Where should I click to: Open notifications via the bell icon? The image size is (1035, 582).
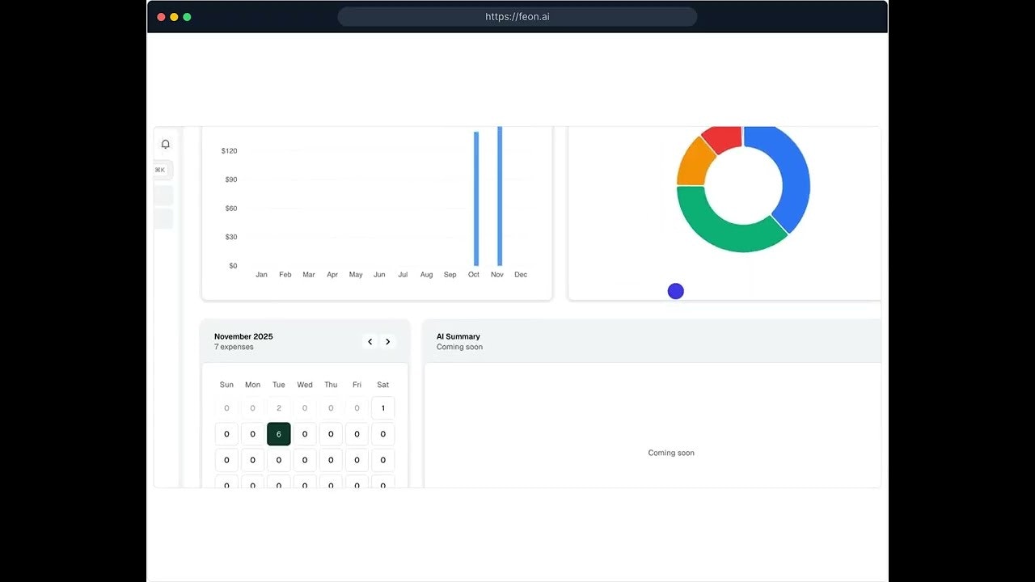coord(166,144)
